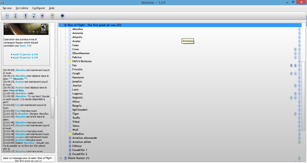Click Aviation alliée's green comment icon
This screenshot has width=307, height=163.
pos(299,142)
